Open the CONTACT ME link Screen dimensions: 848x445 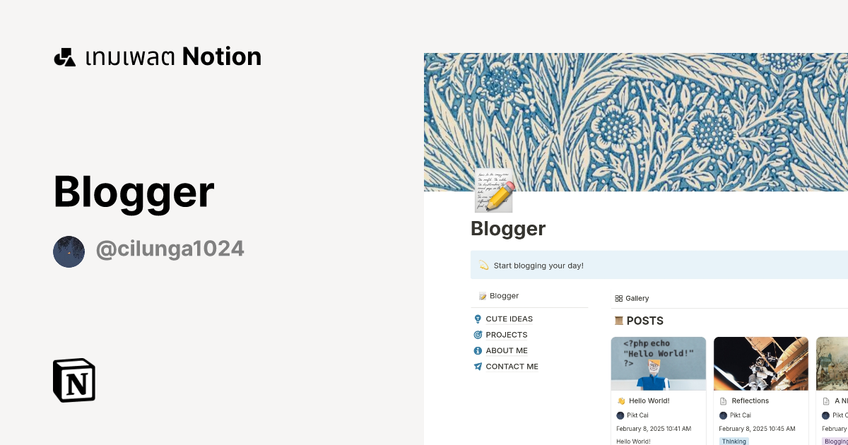tap(512, 366)
